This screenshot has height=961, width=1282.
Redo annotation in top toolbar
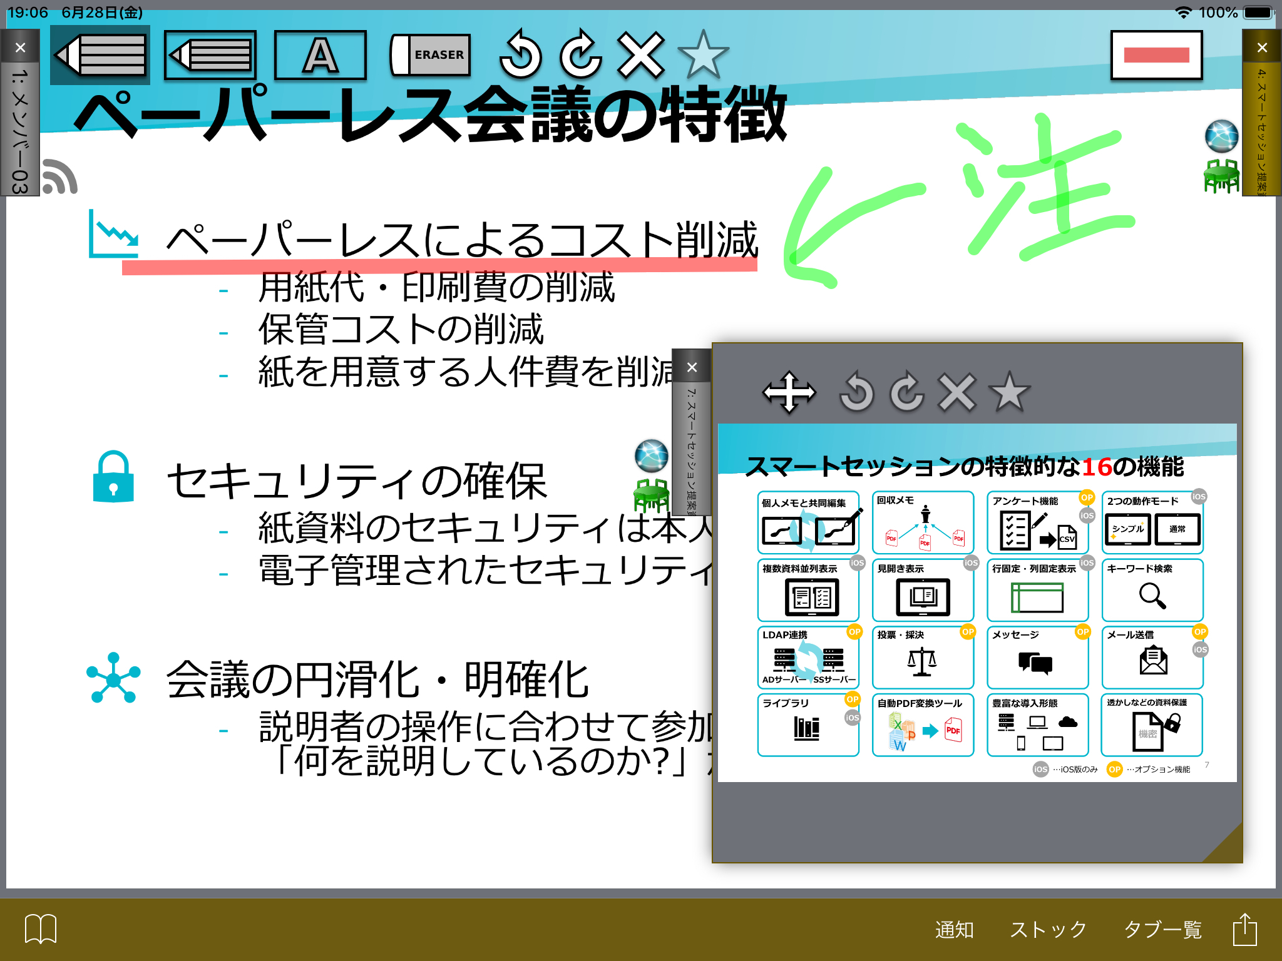(x=581, y=55)
